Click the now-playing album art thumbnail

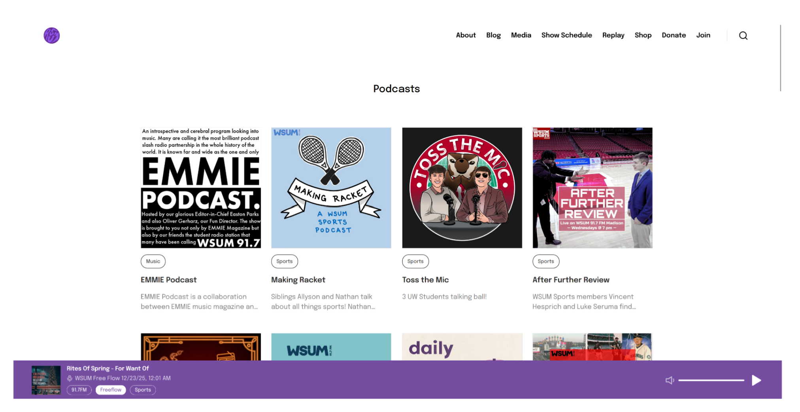tap(46, 380)
